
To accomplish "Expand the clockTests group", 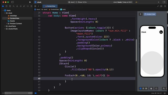I will click(x=5, y=26).
